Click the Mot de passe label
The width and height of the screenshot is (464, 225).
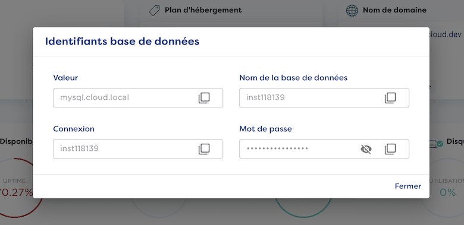coord(265,129)
